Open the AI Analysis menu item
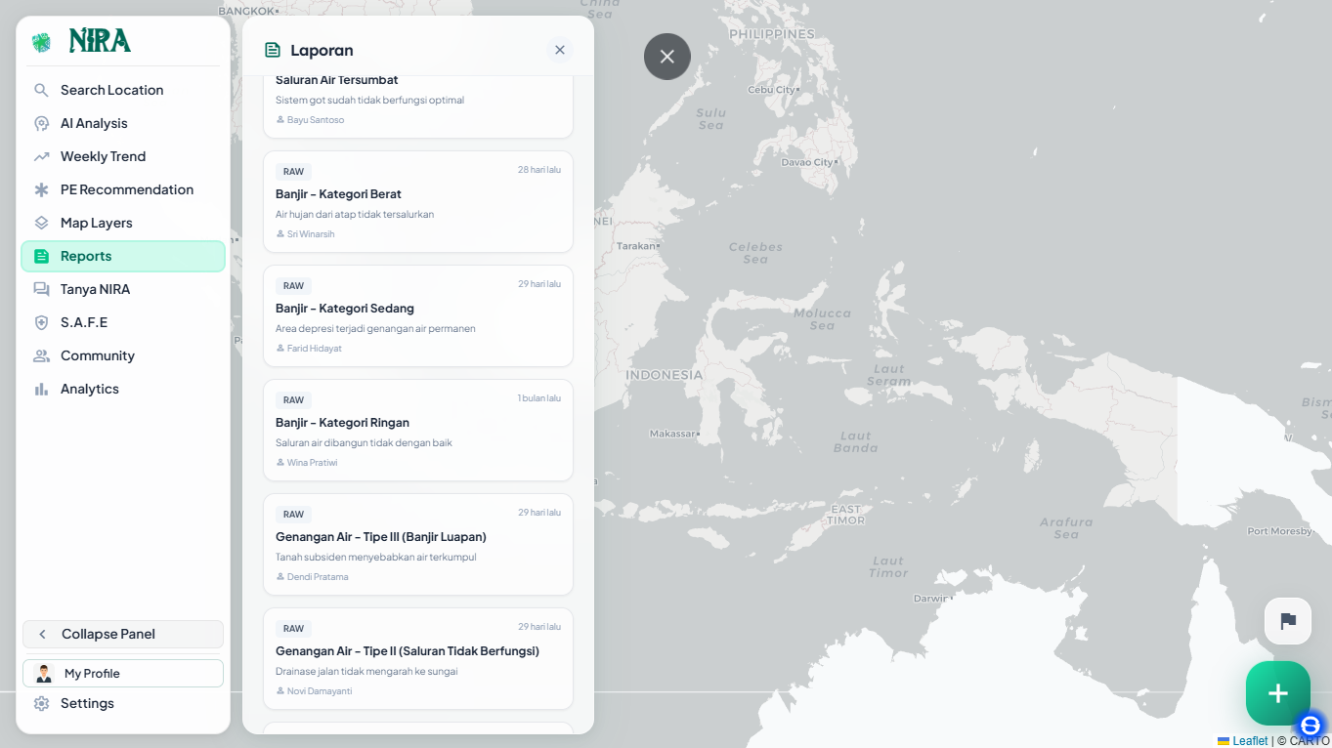Image resolution: width=1332 pixels, height=748 pixels. (123, 123)
